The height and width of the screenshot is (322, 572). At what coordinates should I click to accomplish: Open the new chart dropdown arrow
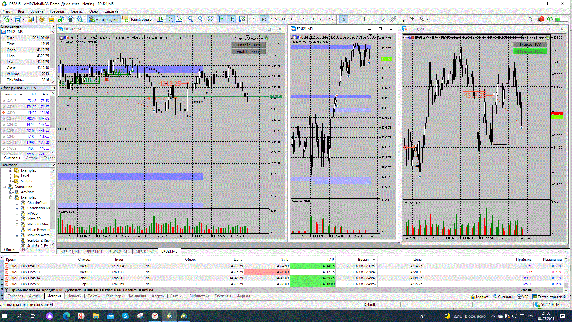[x=11, y=19]
